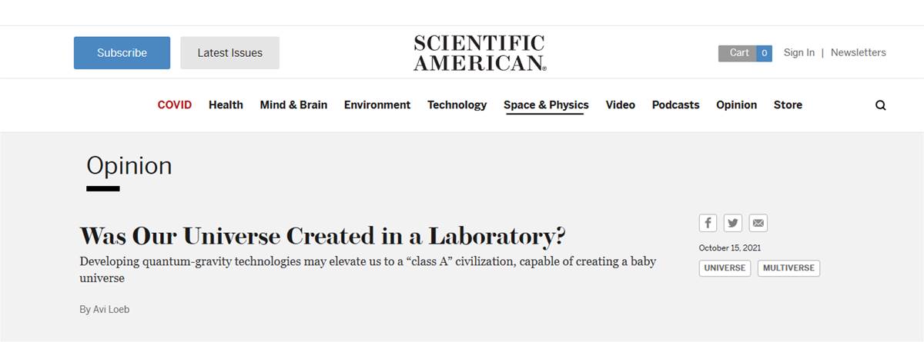924x342 pixels.
Task: Open Podcasts section
Action: click(x=675, y=105)
